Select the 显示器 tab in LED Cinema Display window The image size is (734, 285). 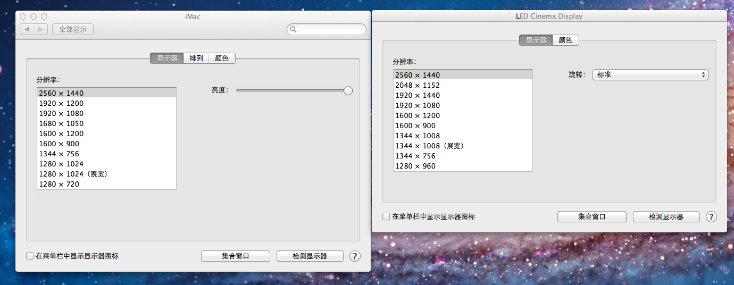click(x=536, y=40)
